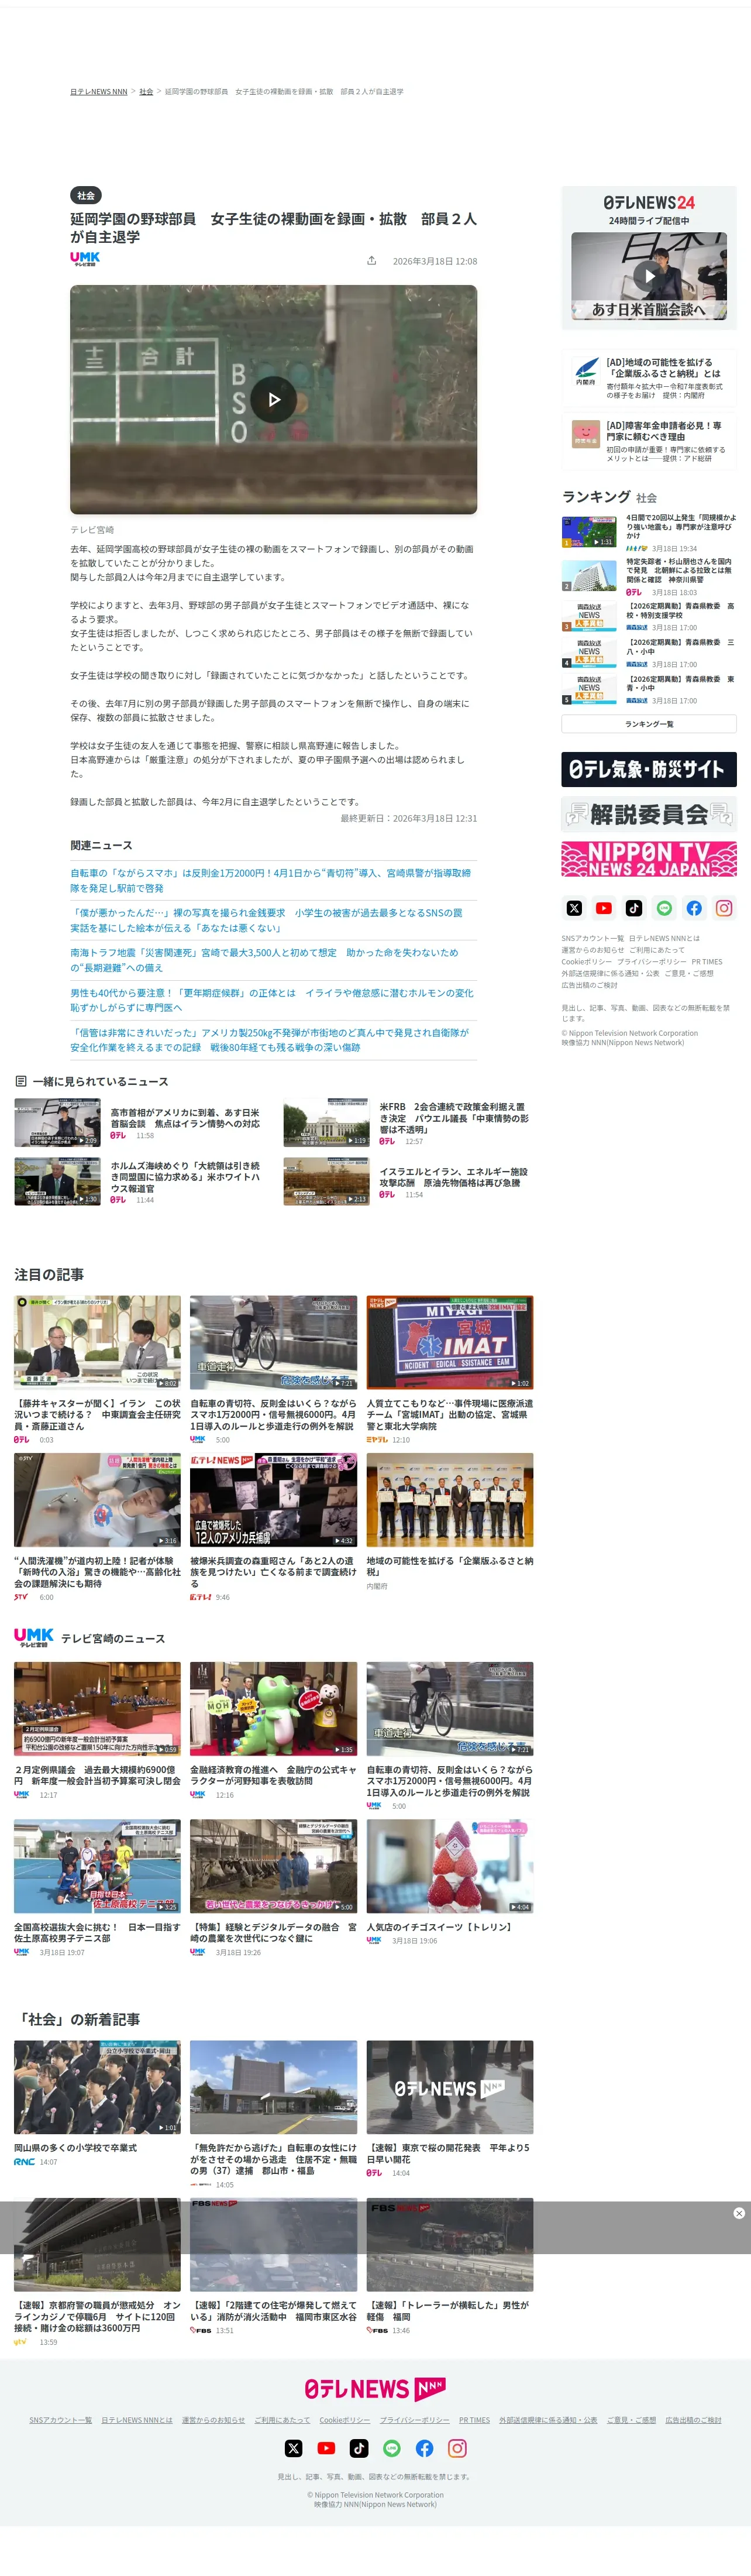This screenshot has width=751, height=2576.
Task: Open ２月定例県議会 budget article thumbnail
Action: (97, 1708)
